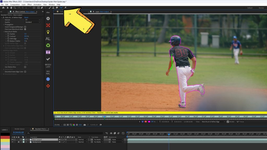Click the Feather value in Roto Brush Matte

[x=25, y=34]
